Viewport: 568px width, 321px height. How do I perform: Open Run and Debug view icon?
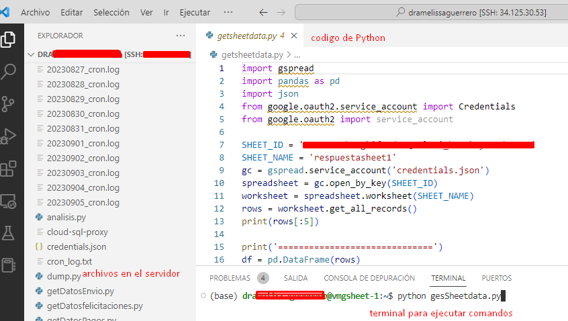tap(9, 136)
